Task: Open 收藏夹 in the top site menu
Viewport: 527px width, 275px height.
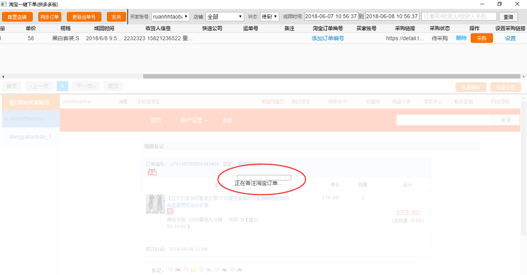Action: (373, 102)
